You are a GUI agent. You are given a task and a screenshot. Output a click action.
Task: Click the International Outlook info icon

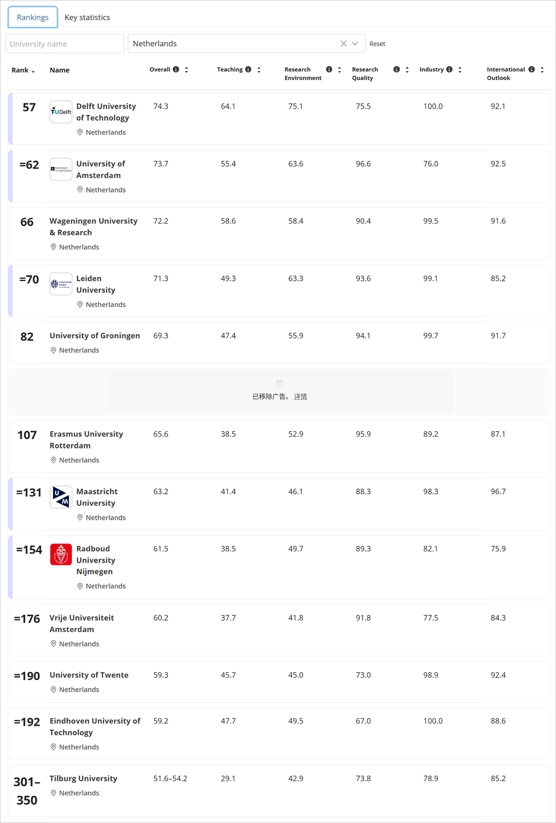click(x=532, y=70)
